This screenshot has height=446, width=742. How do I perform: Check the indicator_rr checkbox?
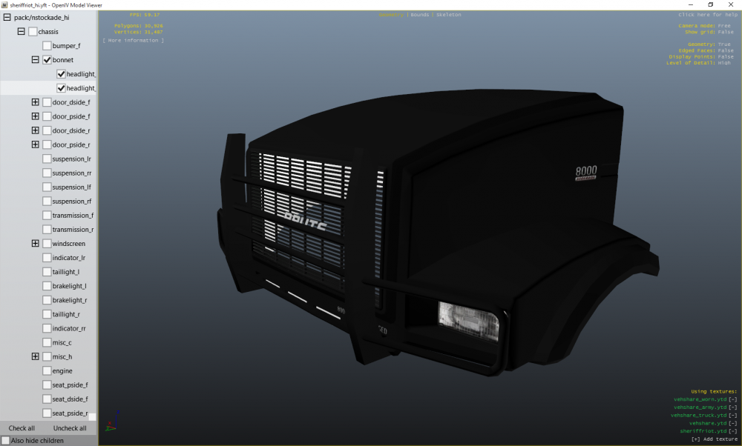pyautogui.click(x=47, y=328)
